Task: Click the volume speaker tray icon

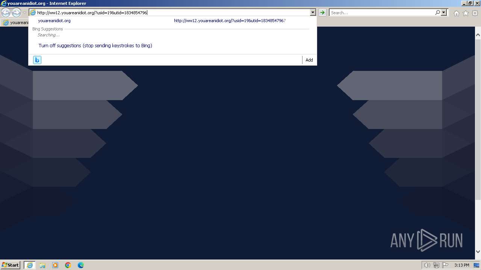Action: coord(427,265)
